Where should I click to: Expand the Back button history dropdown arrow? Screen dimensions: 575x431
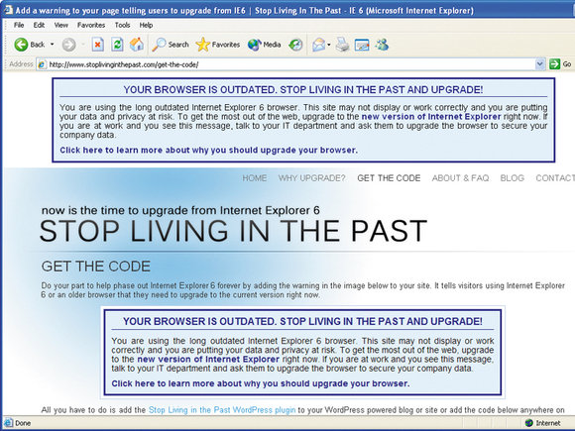53,45
